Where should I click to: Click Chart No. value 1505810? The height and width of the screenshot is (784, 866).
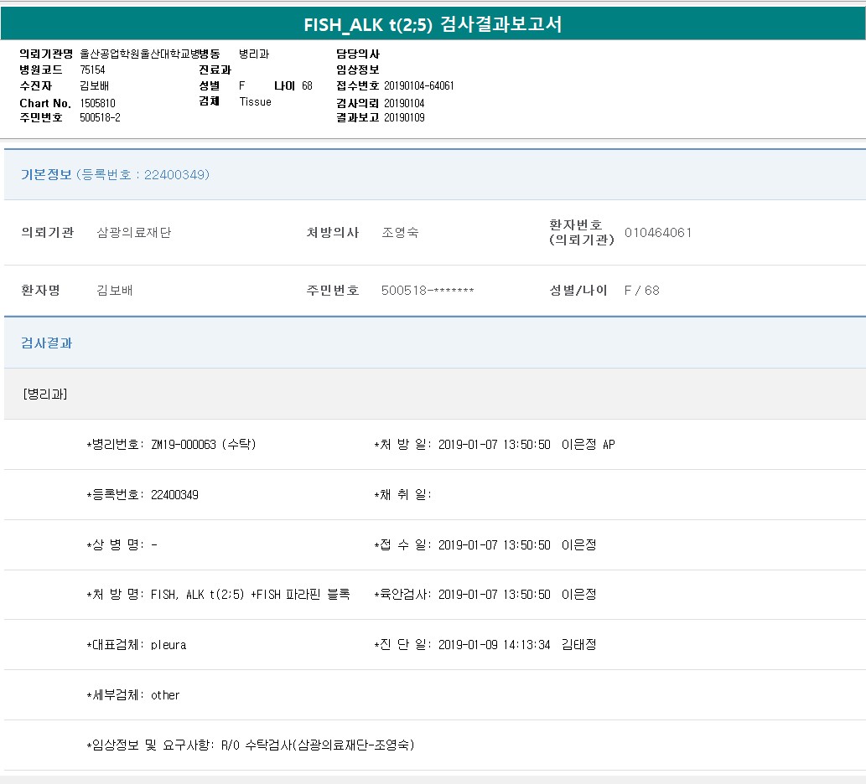97,103
